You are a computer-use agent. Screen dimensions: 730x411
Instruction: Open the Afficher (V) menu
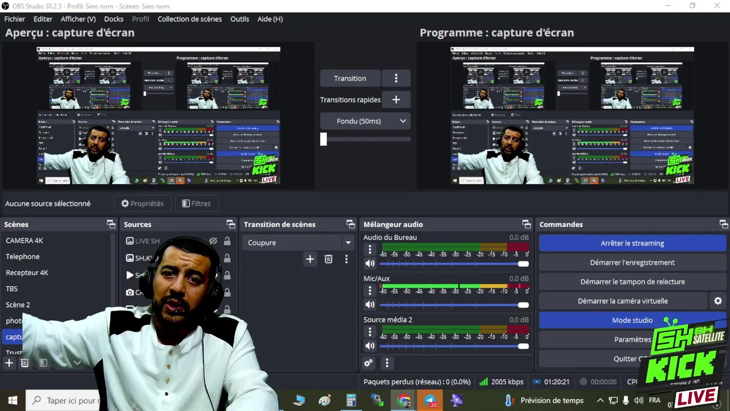78,19
